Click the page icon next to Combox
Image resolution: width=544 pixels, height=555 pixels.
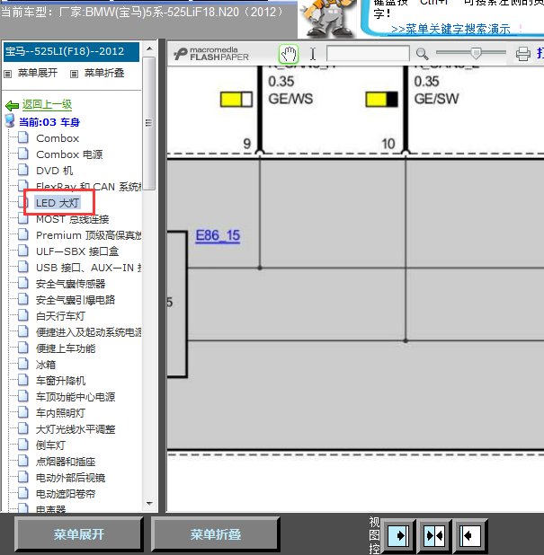point(23,137)
